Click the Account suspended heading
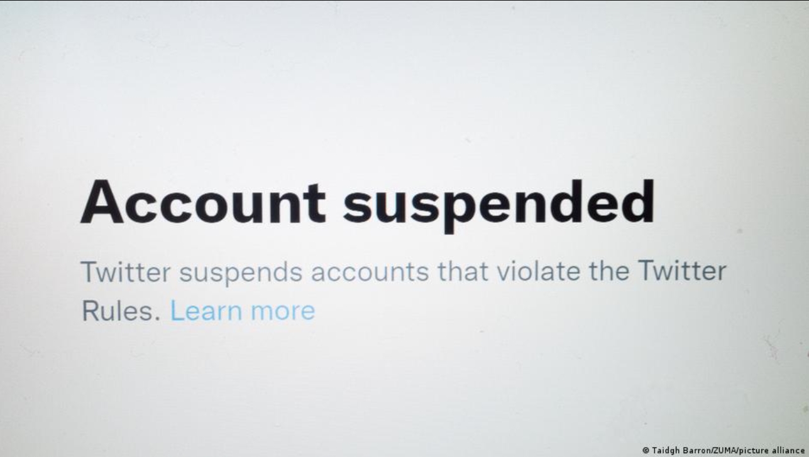 368,203
